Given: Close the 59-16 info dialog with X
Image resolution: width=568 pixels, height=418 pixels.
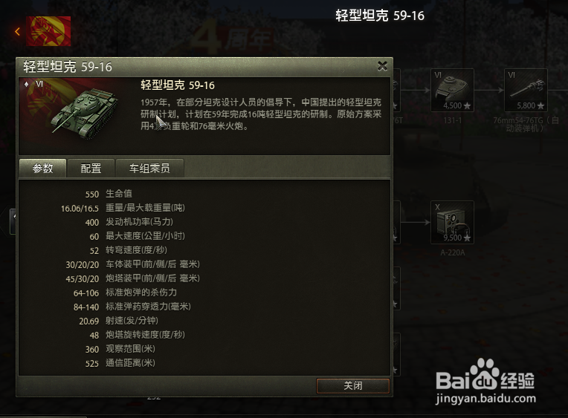Looking at the screenshot, I should point(382,66).
